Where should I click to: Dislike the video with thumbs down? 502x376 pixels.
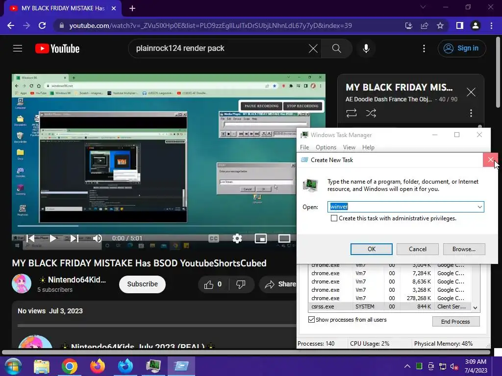241,284
